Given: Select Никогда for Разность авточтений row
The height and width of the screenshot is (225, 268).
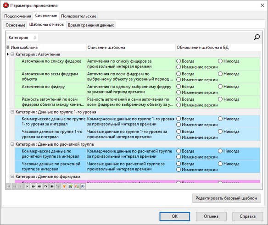Looking at the screenshot, I should click(220, 99).
